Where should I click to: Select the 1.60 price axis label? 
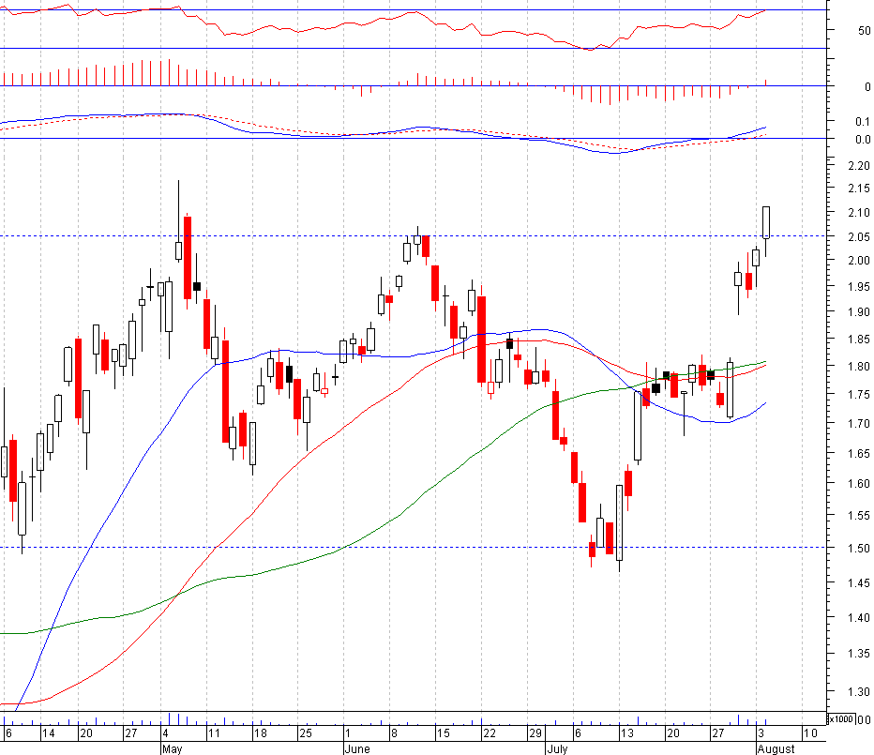tap(858, 483)
